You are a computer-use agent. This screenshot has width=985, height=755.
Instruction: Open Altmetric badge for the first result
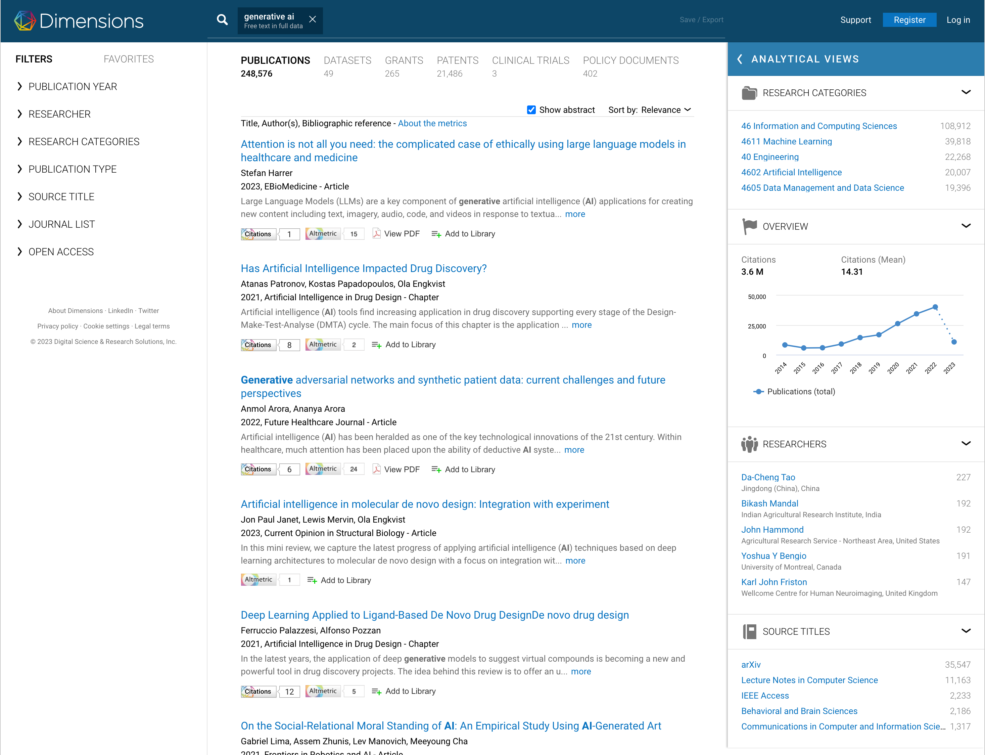pos(323,234)
